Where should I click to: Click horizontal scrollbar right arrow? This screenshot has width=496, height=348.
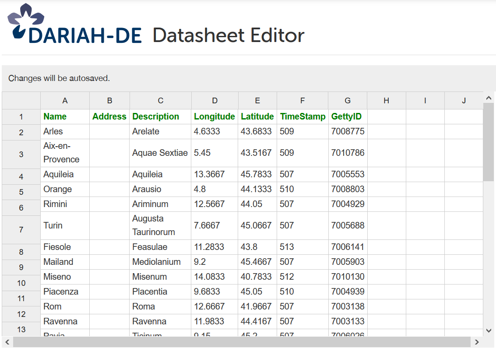pos(477,342)
